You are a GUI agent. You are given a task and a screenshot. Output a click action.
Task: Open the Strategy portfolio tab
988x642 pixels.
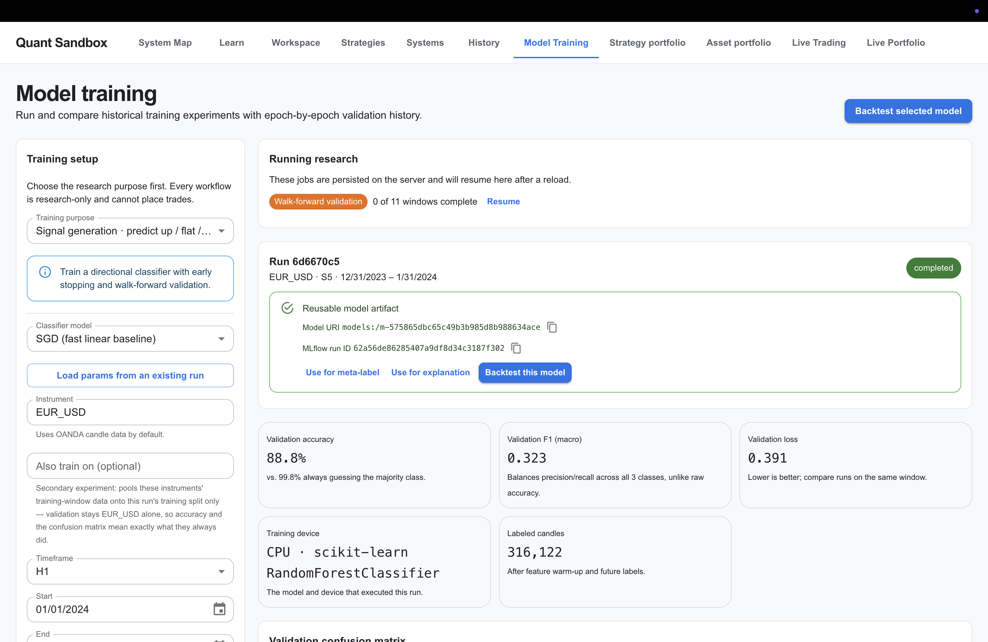coord(647,43)
